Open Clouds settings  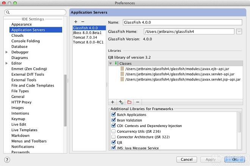point(17,35)
